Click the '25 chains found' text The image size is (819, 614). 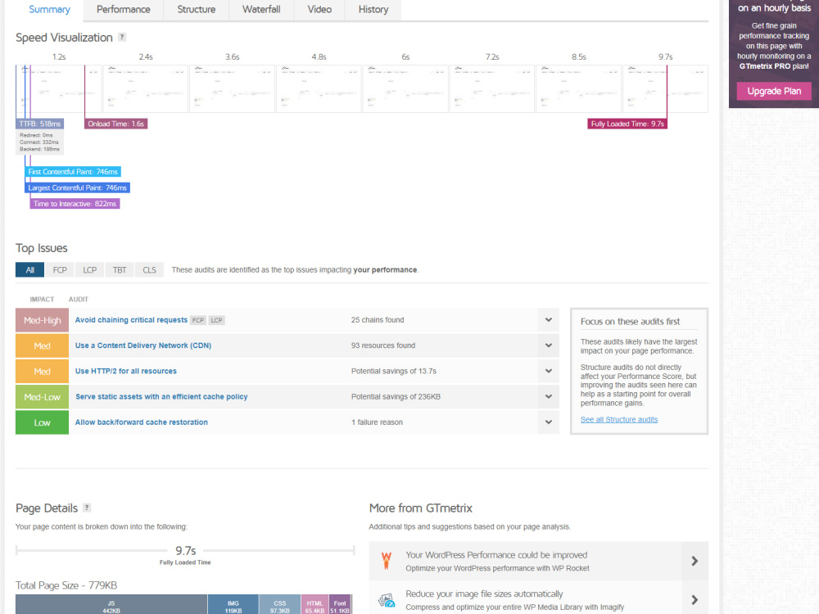[x=377, y=319]
